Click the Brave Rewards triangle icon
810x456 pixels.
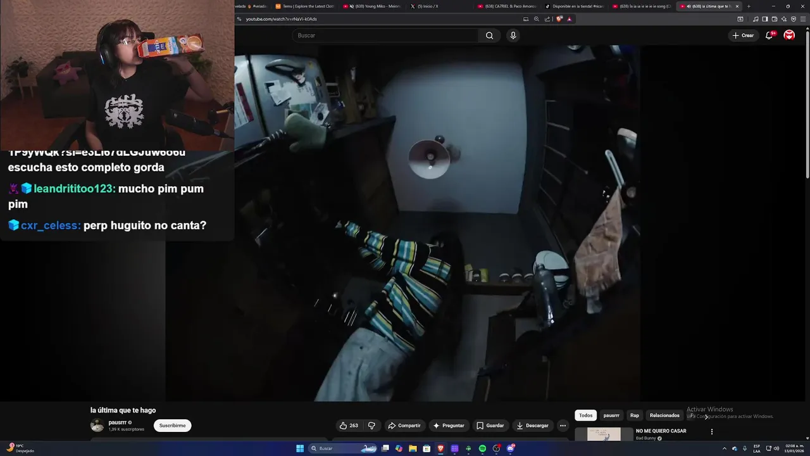(x=569, y=19)
